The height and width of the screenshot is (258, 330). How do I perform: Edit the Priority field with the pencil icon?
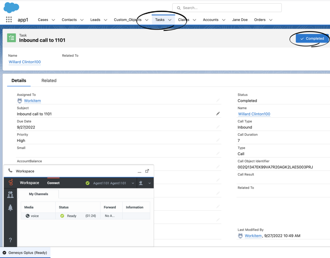tap(218, 139)
